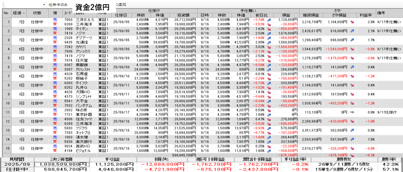The image size is (403, 172).
Task: Click the toolbar grip handle at the top left
Action: point(3,5)
